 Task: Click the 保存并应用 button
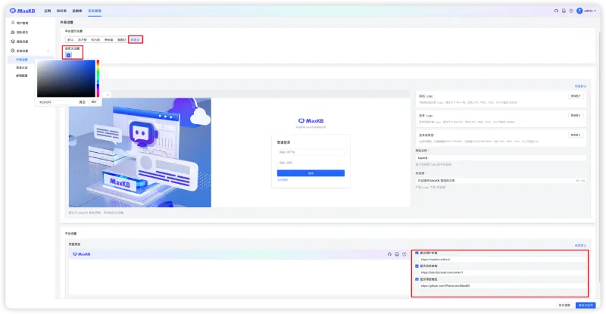pyautogui.click(x=586, y=305)
